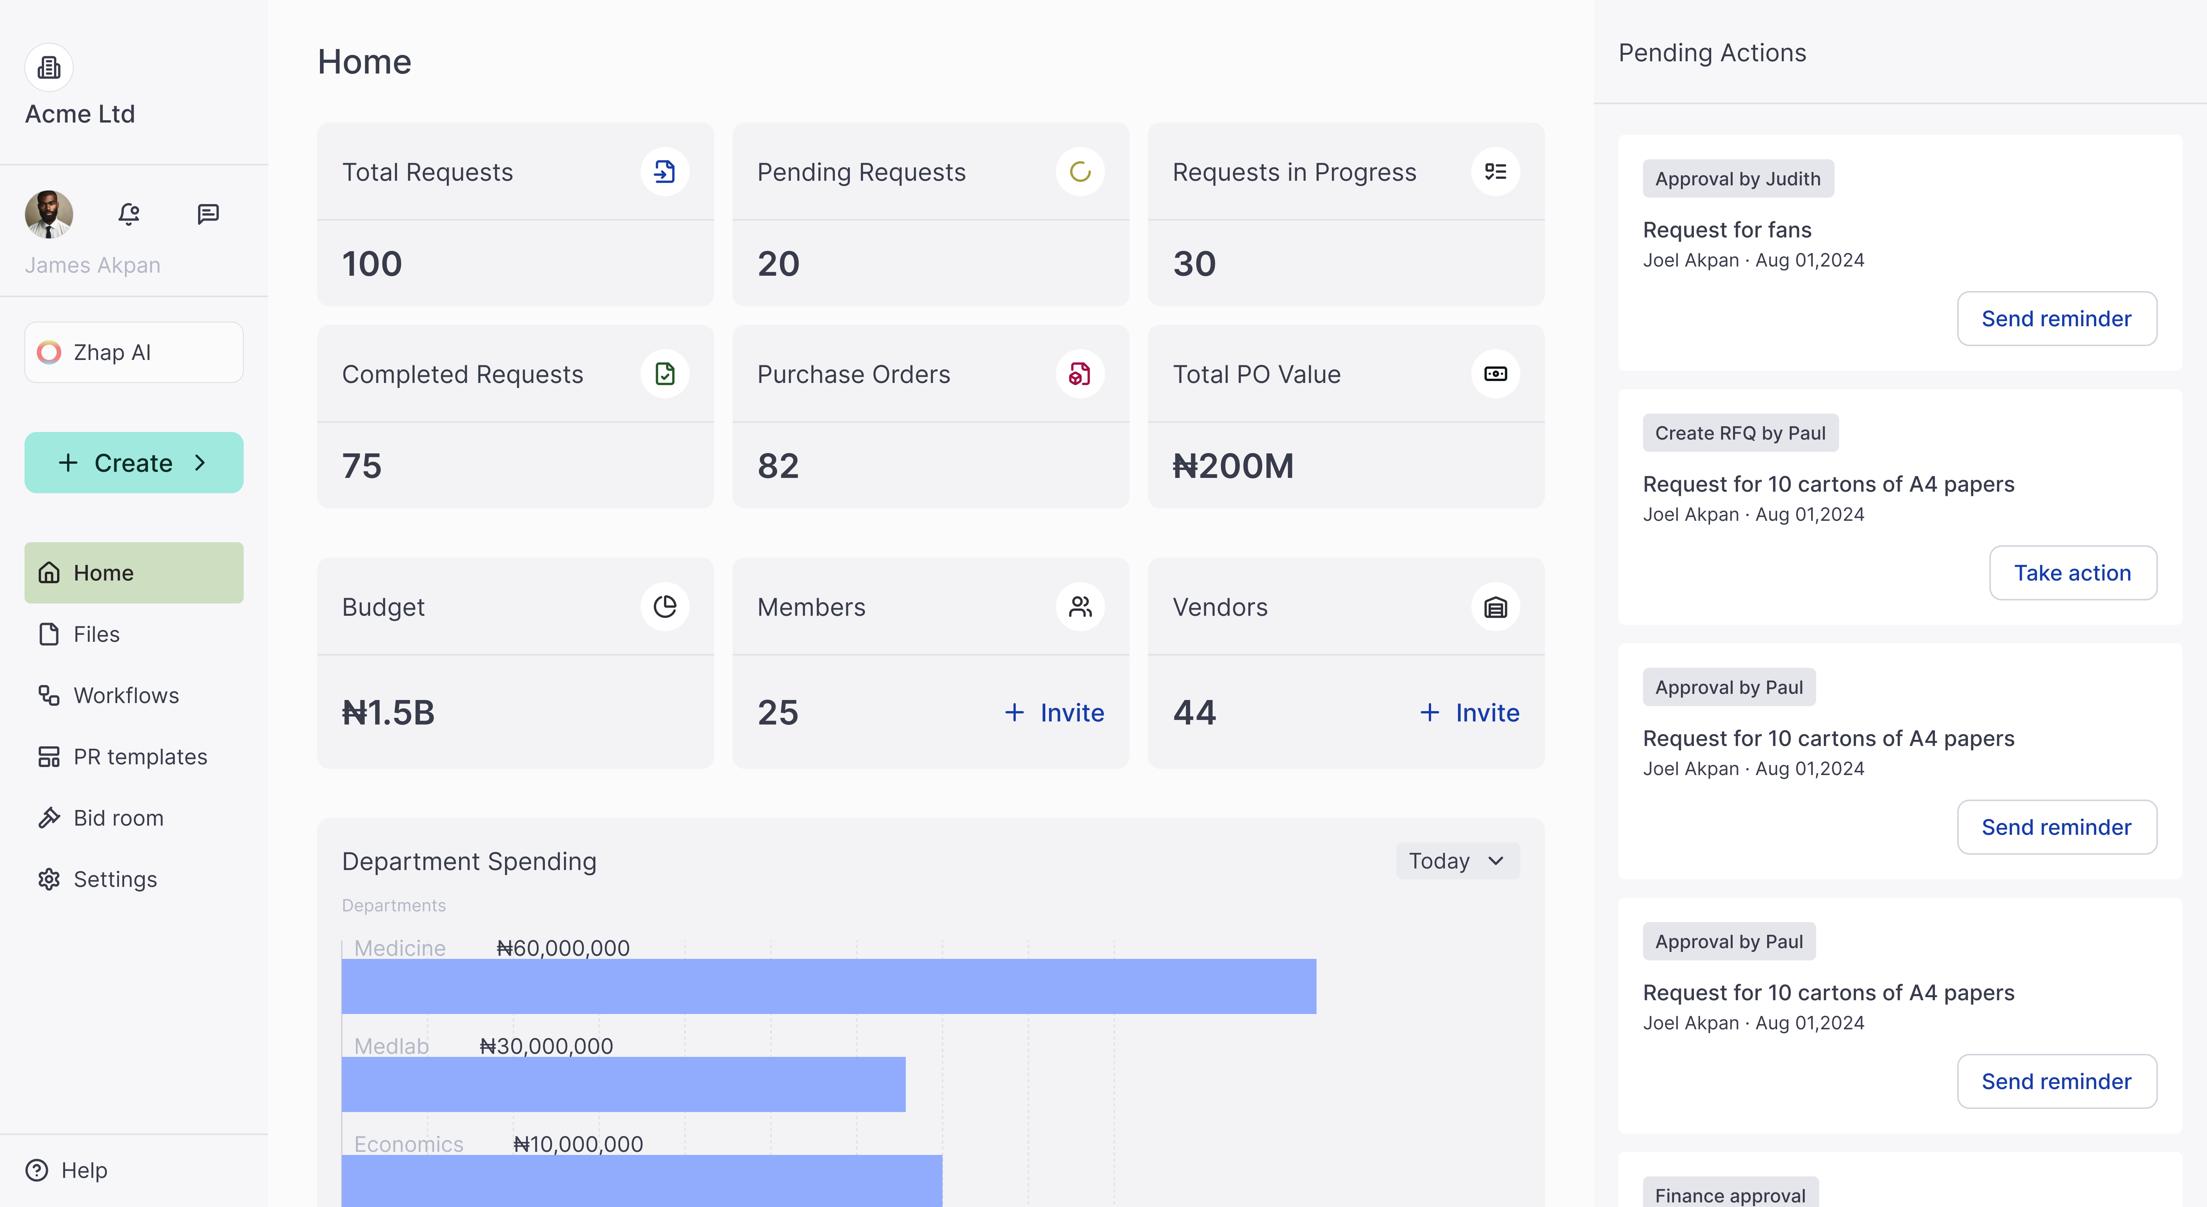Click the Home sidebar house icon

click(x=49, y=573)
